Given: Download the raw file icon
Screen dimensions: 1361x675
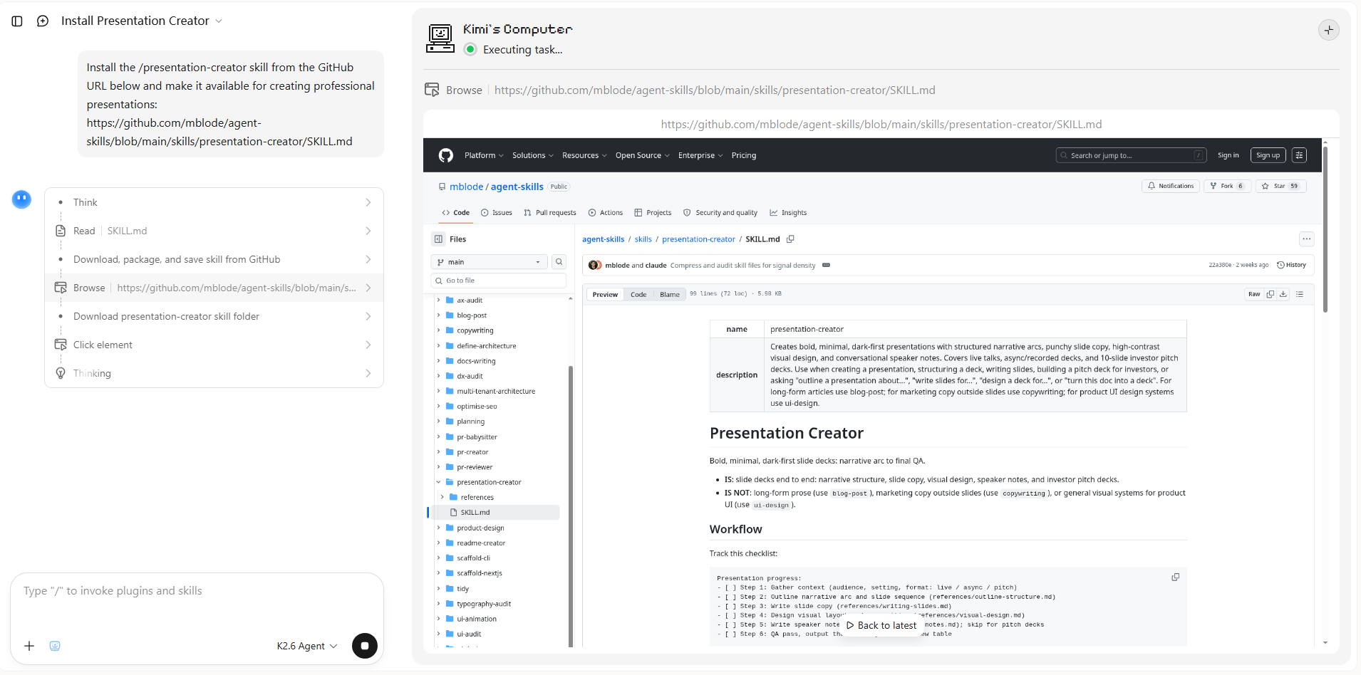Looking at the screenshot, I should [1283, 294].
